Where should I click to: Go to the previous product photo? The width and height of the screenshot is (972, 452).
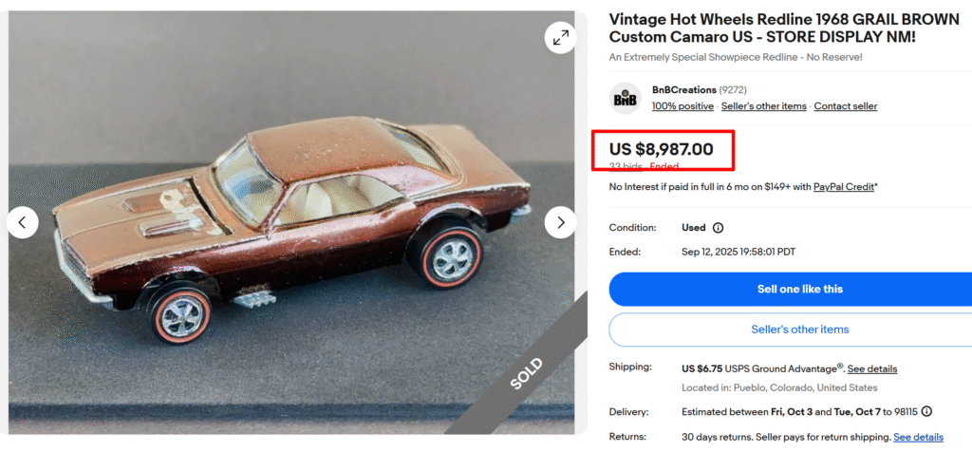coord(23,222)
